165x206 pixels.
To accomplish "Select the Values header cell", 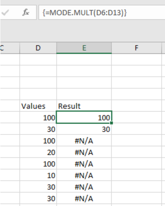I will [38, 106].
